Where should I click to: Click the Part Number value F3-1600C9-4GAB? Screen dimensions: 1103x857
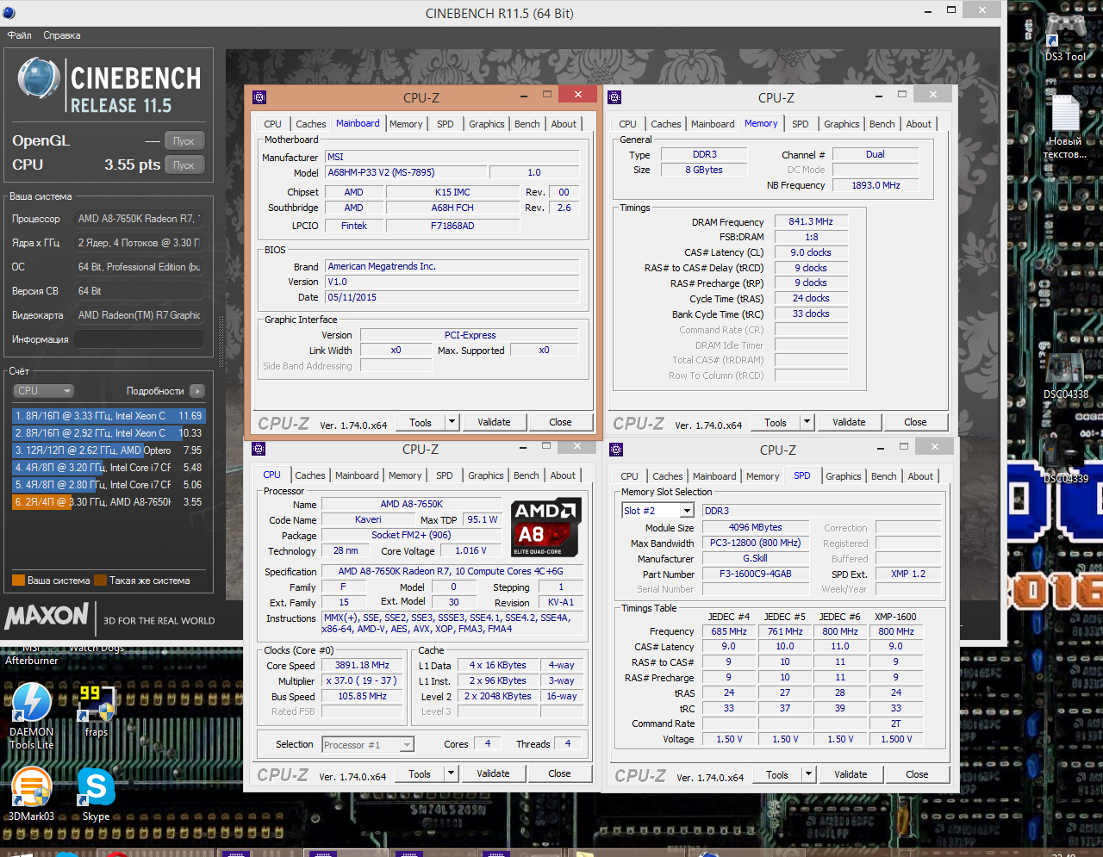[755, 574]
